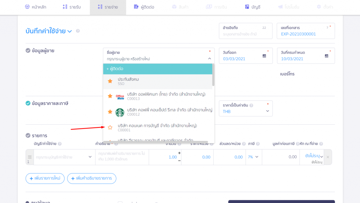
Task: Click help icon next to ราคานี้เป็นค่าเงิน
Action: (x=251, y=105)
